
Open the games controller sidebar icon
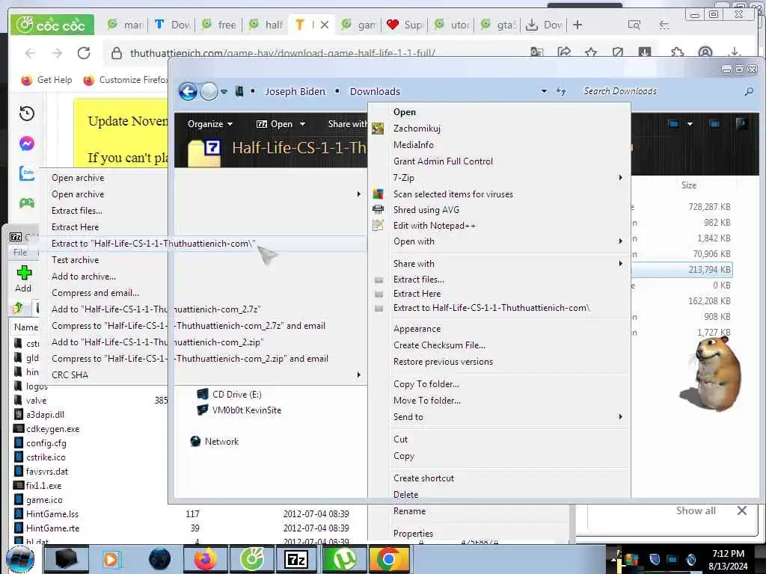[x=27, y=203]
